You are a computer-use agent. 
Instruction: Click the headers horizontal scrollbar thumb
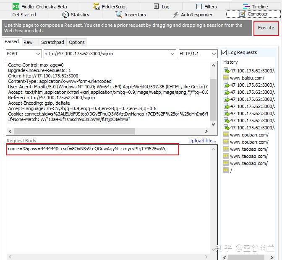[x=74, y=131]
